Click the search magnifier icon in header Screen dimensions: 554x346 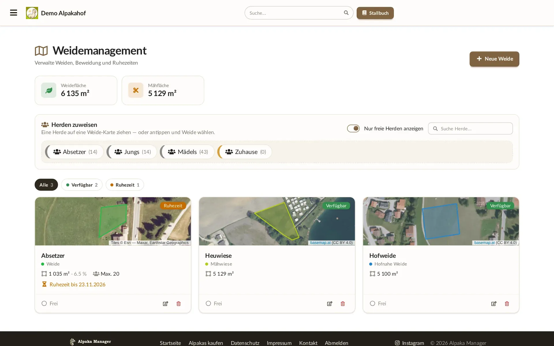pyautogui.click(x=346, y=13)
